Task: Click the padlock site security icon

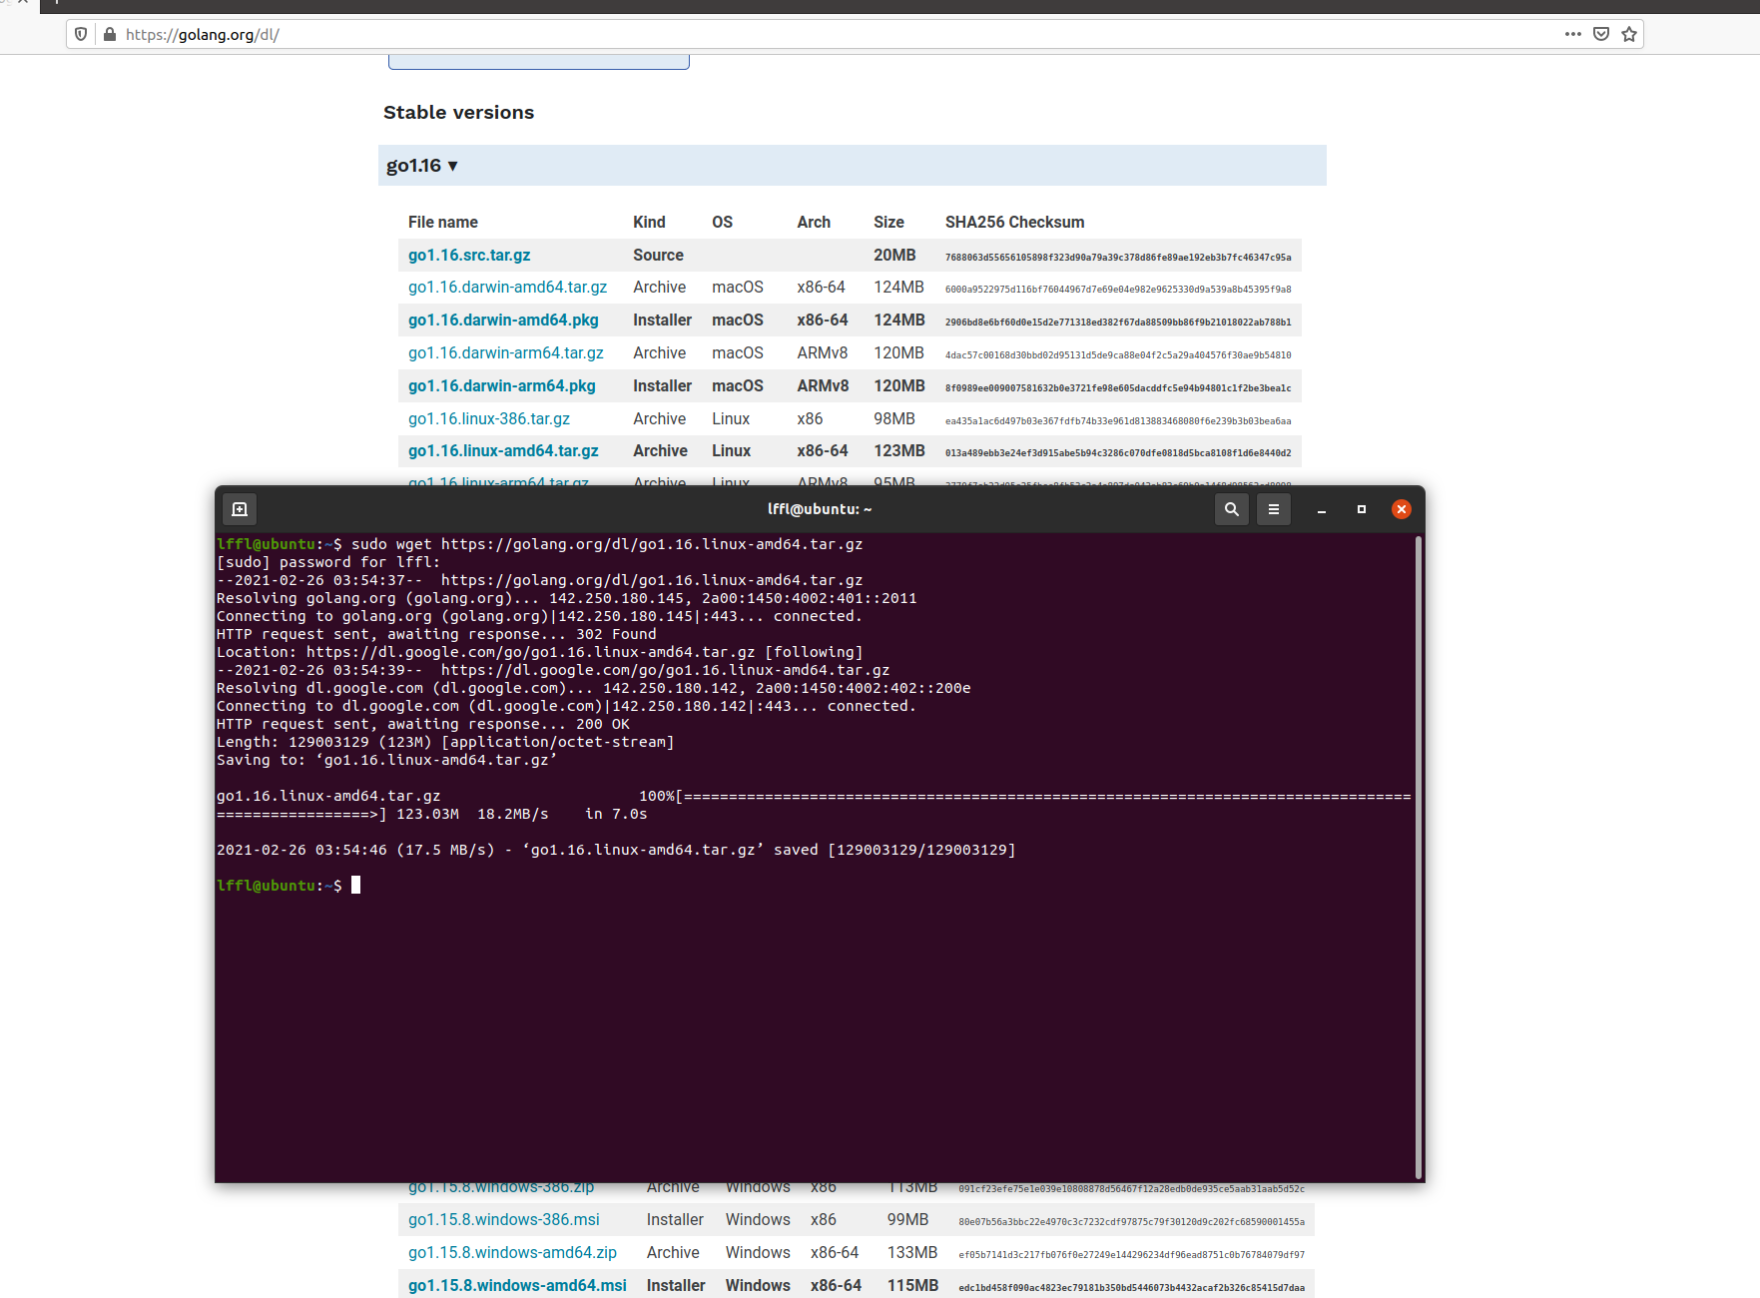Action: (x=110, y=34)
